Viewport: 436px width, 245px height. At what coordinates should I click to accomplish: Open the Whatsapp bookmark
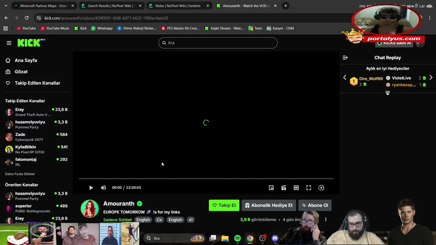click(102, 28)
